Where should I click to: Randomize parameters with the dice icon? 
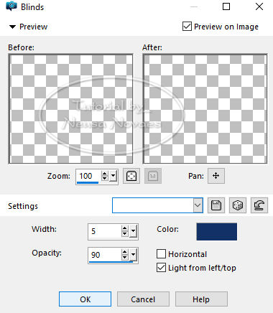point(238,205)
